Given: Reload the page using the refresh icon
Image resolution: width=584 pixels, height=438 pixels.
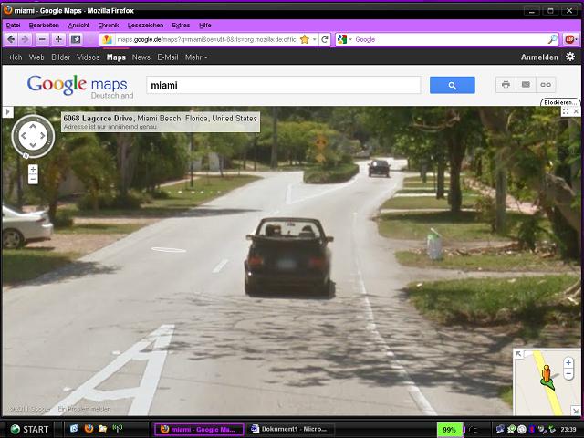Looking at the screenshot, I should 325,39.
